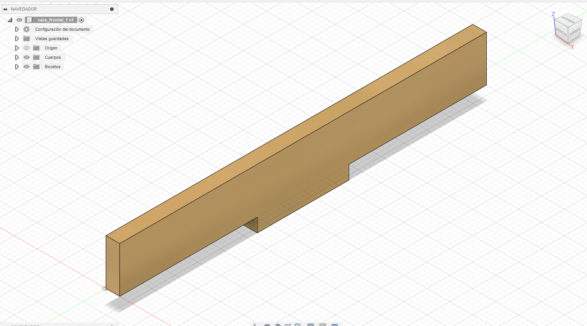The width and height of the screenshot is (587, 326).
Task: Open the Zoom Window tool
Action: [x=298, y=324]
